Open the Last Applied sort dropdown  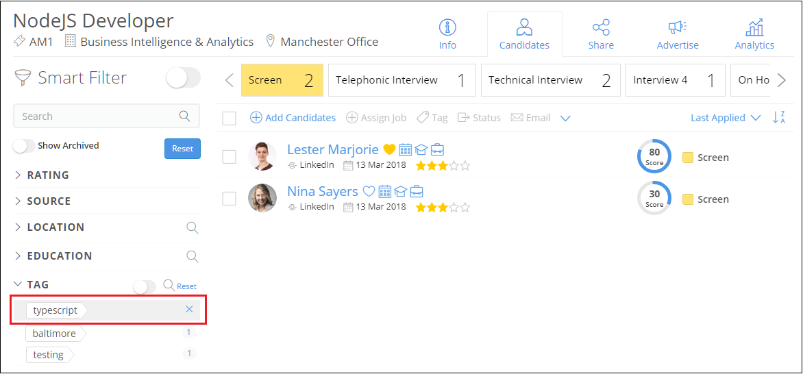click(x=725, y=118)
